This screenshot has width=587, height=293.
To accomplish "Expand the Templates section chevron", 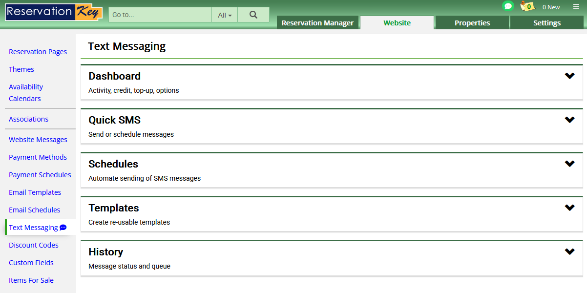I will coord(569,208).
